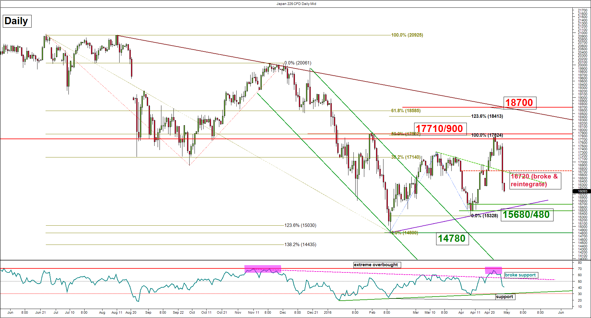
Task: Click the 123.6% (18413) Fibonacci extension label
Action: pyautogui.click(x=487, y=116)
